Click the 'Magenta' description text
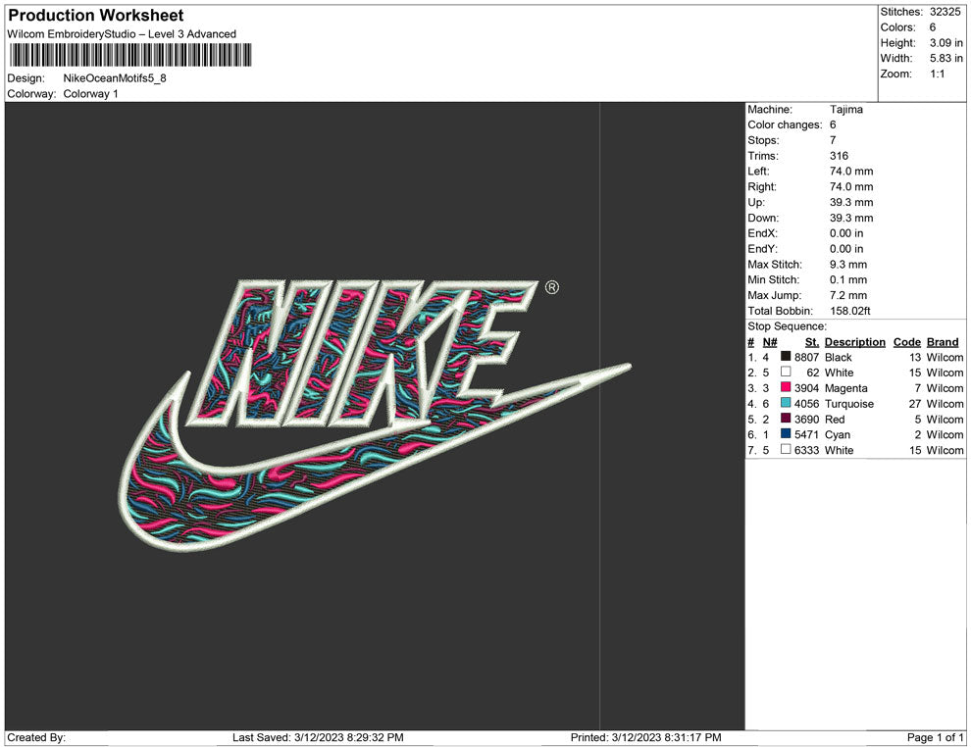Viewport: 971px width, 747px height. [x=845, y=388]
